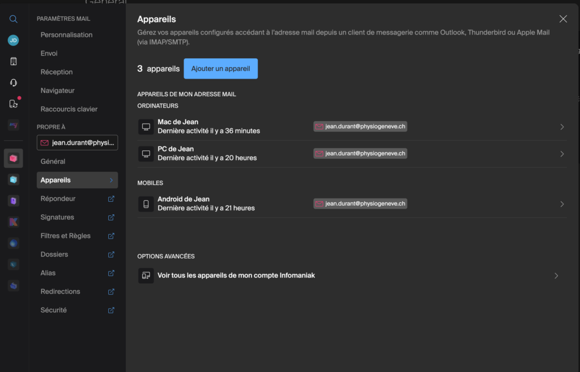Viewport: 580px width, 372px height.
Task: Open the Personnalisation settings section
Action: tap(66, 34)
